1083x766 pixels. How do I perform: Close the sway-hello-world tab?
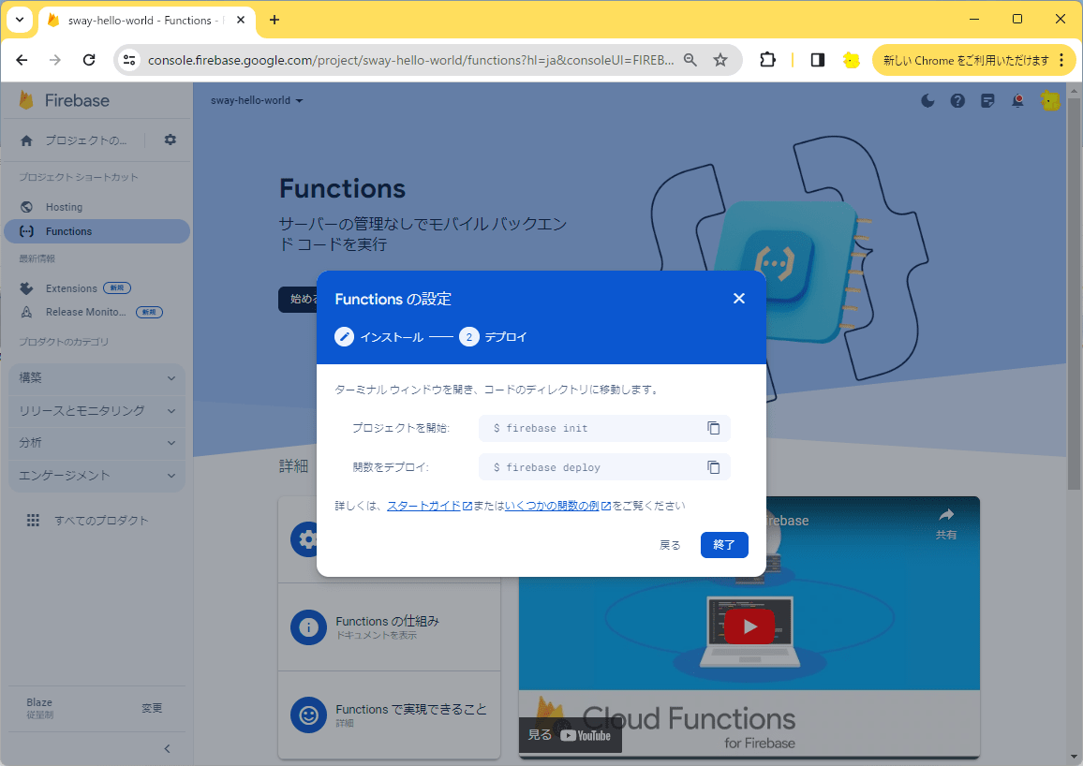click(x=241, y=20)
